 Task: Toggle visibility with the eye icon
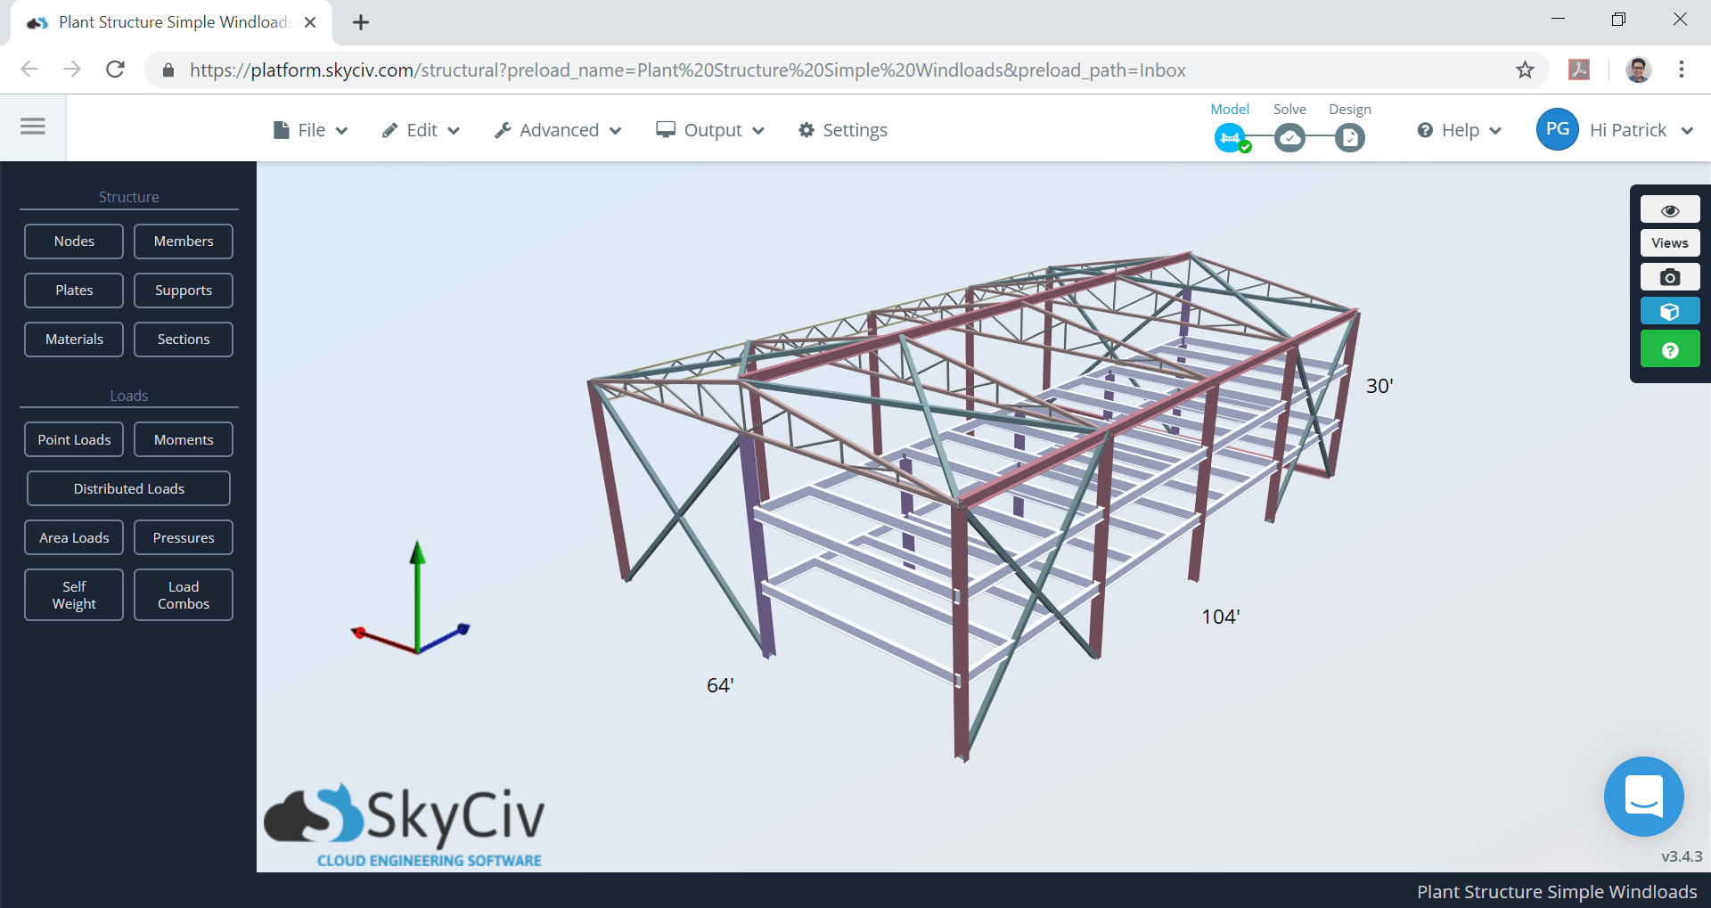(1669, 209)
